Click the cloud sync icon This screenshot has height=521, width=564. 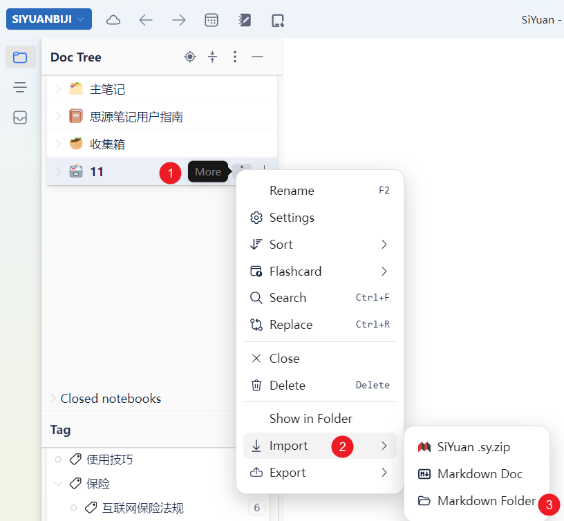tap(113, 20)
